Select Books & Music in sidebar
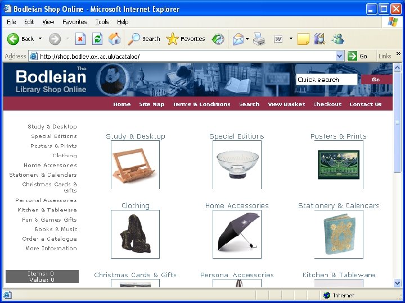Image resolution: width=405 pixels, height=303 pixels. click(x=56, y=229)
